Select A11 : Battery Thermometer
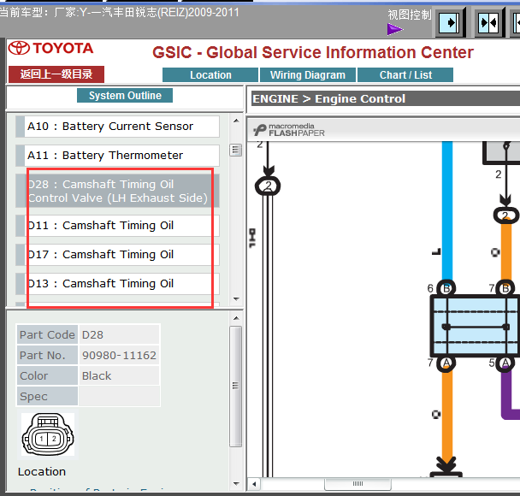 (x=117, y=156)
